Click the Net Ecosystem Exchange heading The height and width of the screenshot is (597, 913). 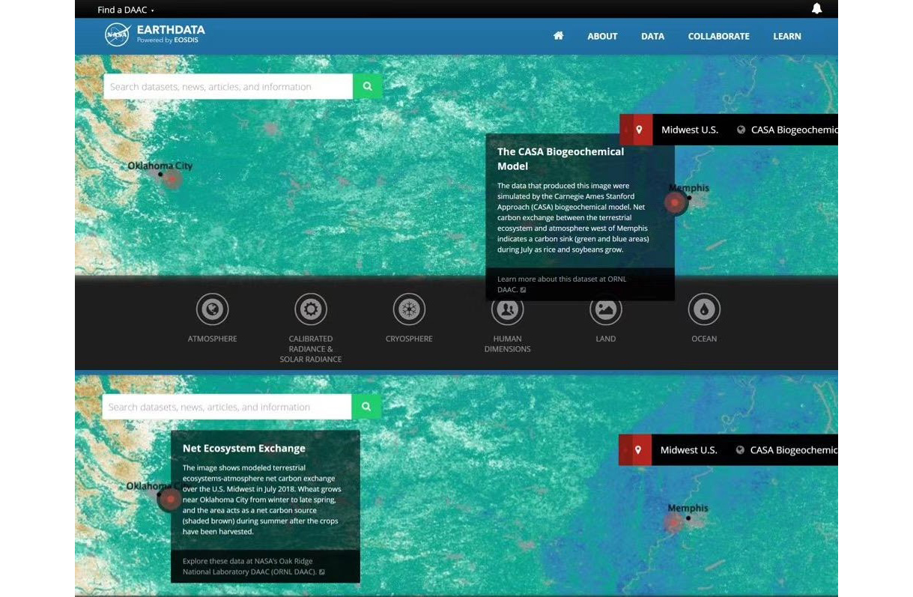click(x=244, y=448)
